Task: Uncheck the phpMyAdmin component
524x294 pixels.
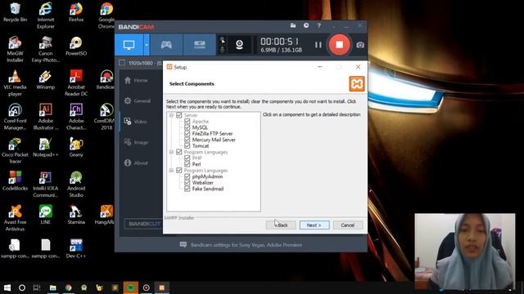Action: [x=187, y=176]
